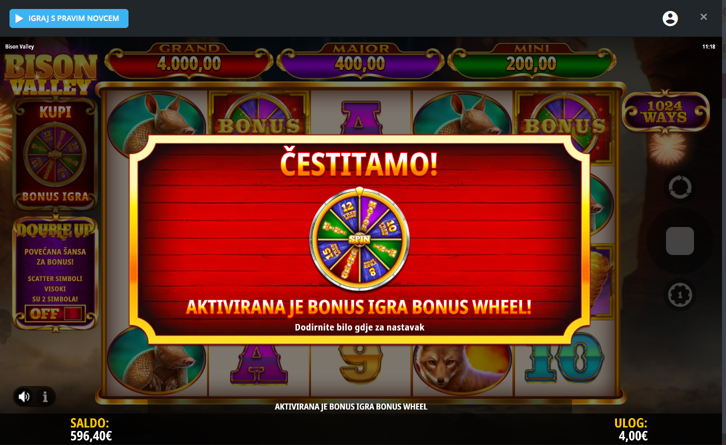Screen dimensions: 726x445
Task: Mute the game sound speaker icon
Action: point(24,396)
